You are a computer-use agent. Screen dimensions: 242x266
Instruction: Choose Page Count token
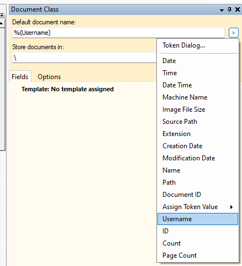tap(198, 255)
